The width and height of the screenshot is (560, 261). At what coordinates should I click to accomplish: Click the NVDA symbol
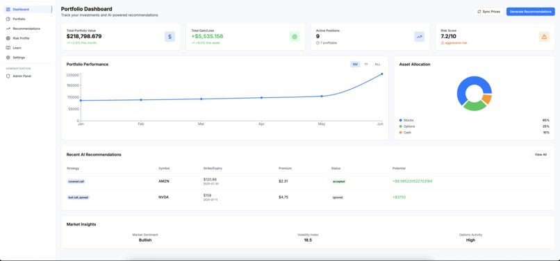pyautogui.click(x=163, y=197)
